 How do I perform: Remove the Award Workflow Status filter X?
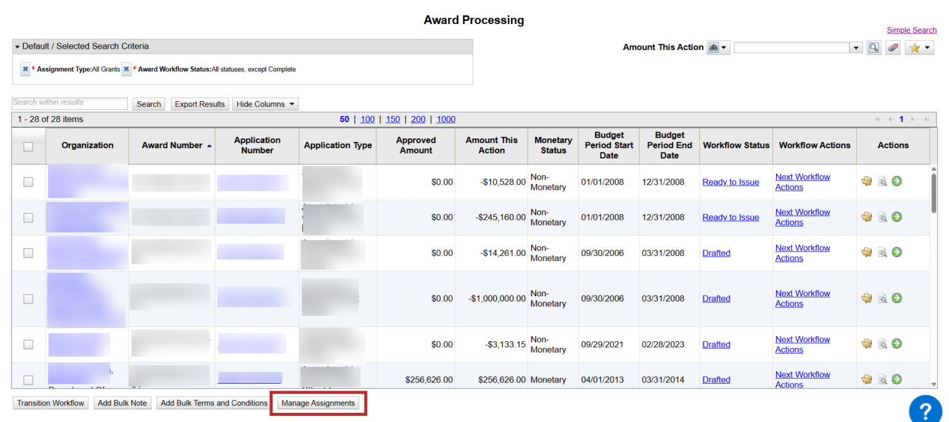pos(127,69)
